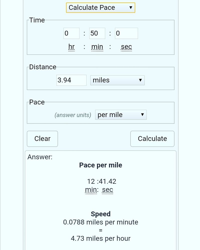Click the min label under pace answer
The height and width of the screenshot is (250, 200).
pos(91,190)
